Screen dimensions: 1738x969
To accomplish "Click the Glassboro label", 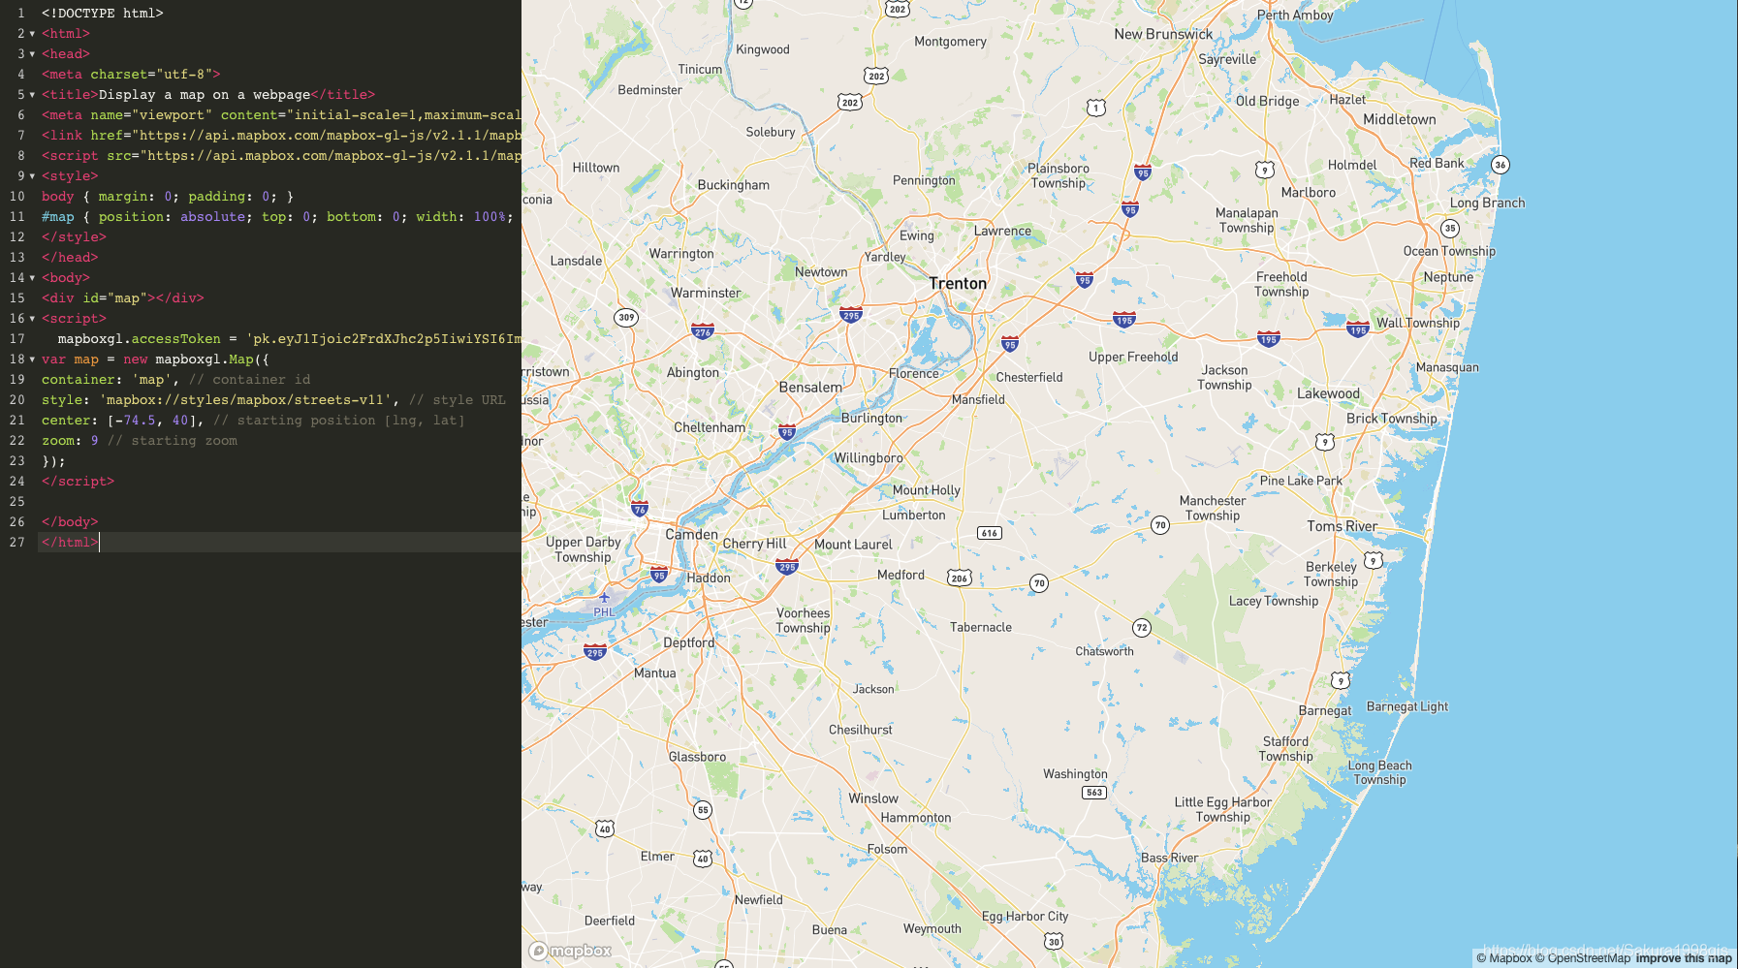I will 698,758.
